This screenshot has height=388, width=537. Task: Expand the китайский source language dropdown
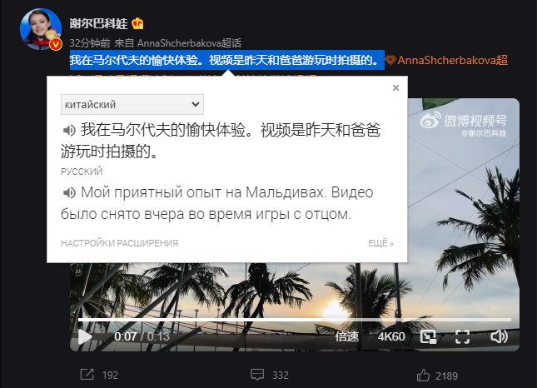[132, 104]
